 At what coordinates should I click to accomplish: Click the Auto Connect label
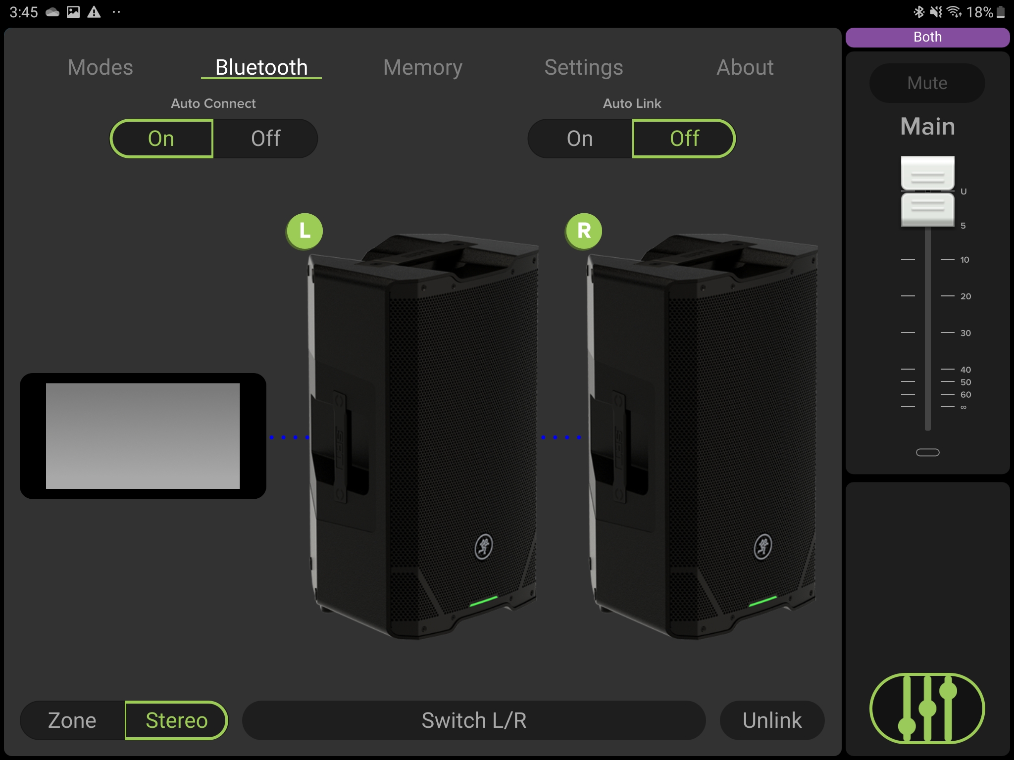tap(213, 103)
